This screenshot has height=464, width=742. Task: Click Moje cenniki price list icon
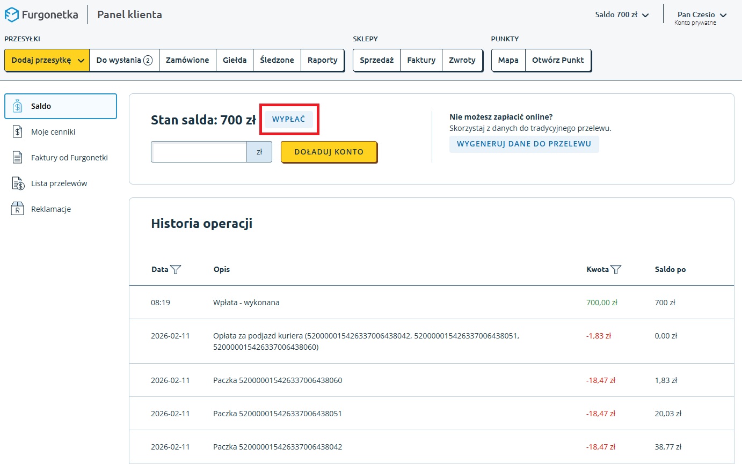pos(18,132)
